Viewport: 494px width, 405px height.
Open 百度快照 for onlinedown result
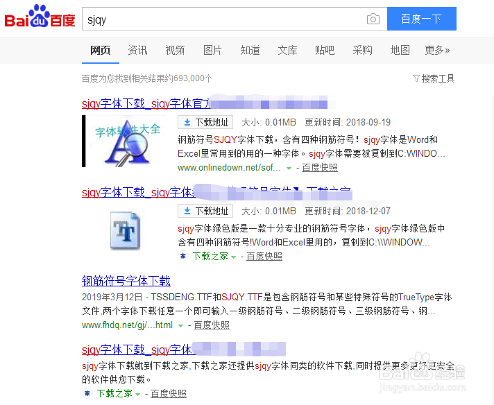coord(320,168)
